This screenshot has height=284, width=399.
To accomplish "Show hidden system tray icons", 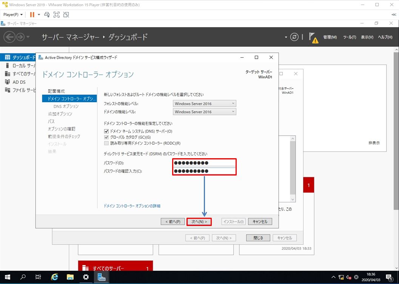I will [x=333, y=277].
